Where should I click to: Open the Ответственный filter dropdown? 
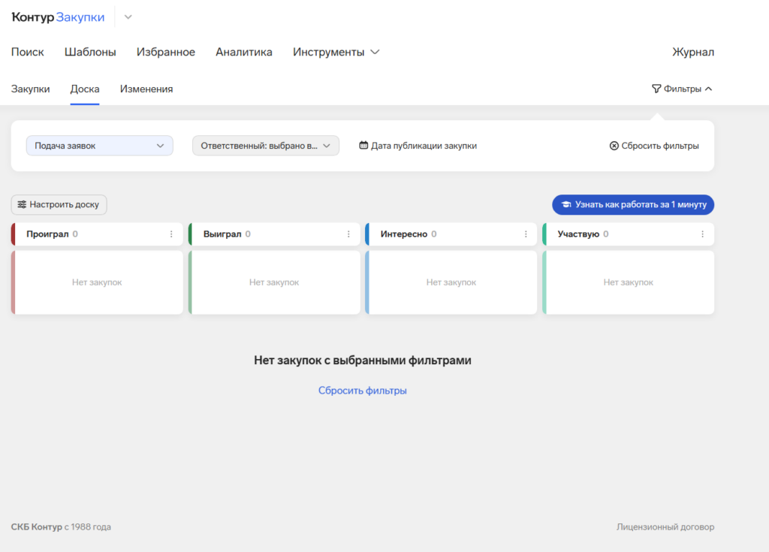coord(265,145)
